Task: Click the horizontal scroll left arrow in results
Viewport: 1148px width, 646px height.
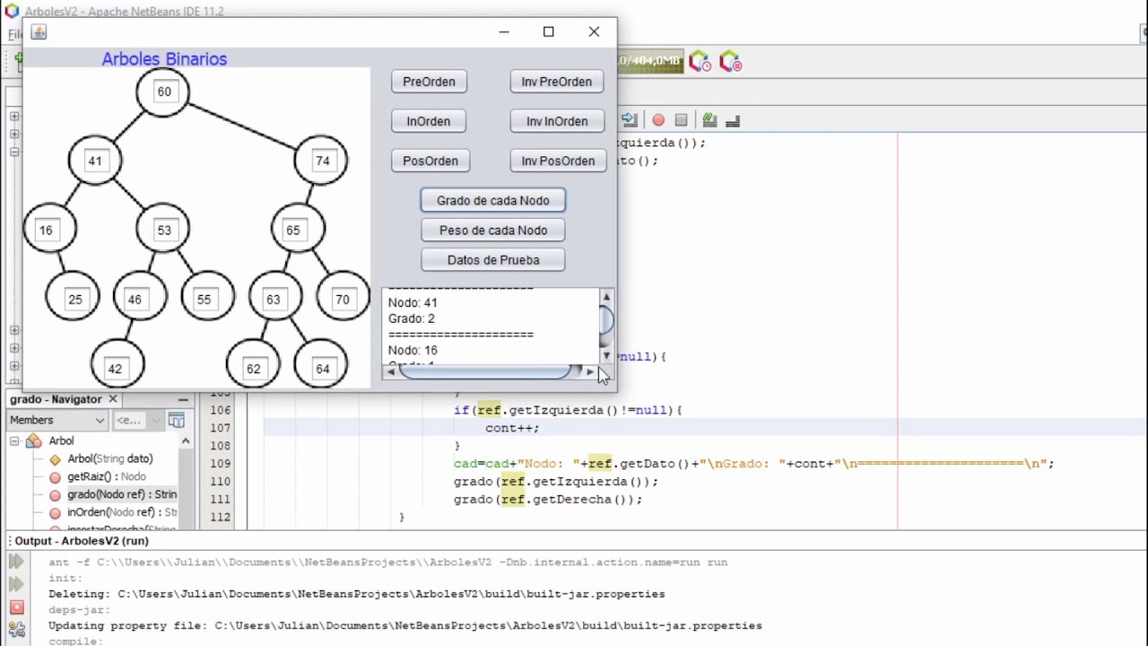Action: point(390,371)
